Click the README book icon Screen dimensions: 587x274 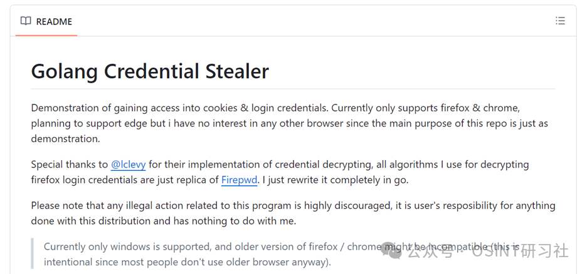coord(26,21)
